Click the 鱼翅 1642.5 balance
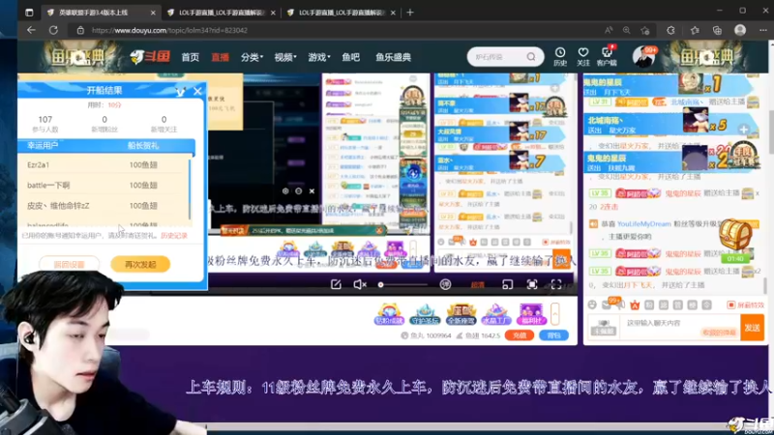774x435 pixels. tap(478, 335)
